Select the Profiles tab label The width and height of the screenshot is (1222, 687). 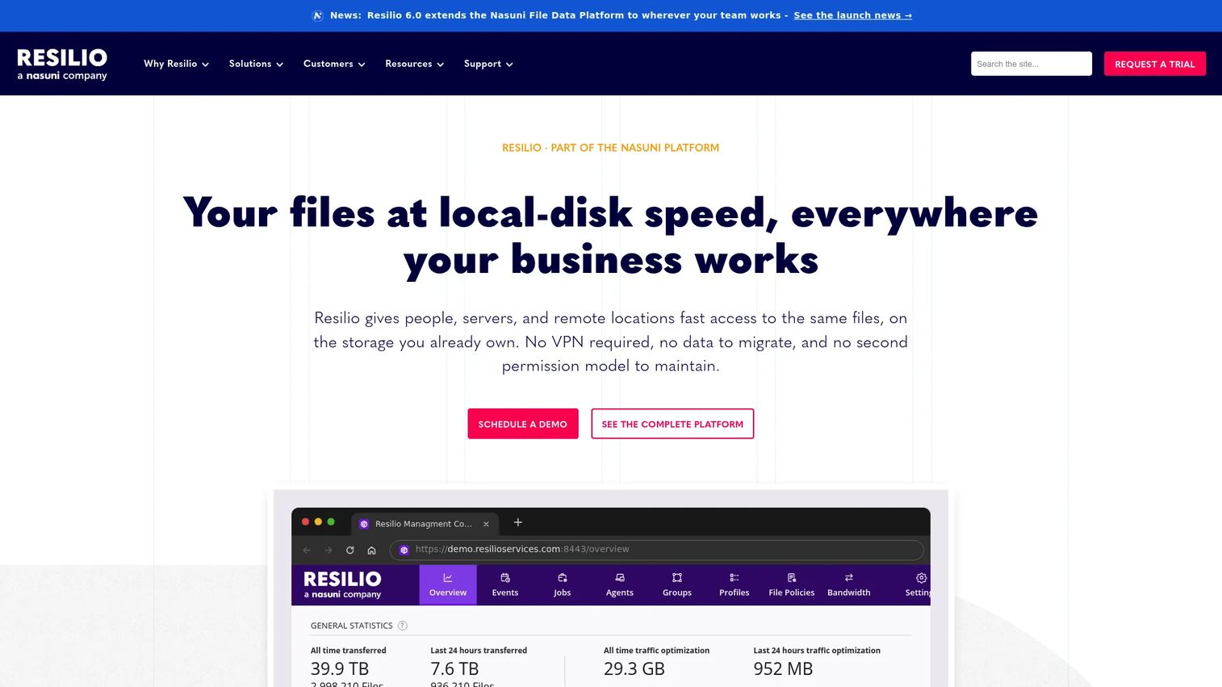(x=734, y=593)
